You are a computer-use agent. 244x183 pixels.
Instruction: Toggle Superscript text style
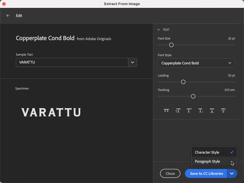(x=189, y=110)
